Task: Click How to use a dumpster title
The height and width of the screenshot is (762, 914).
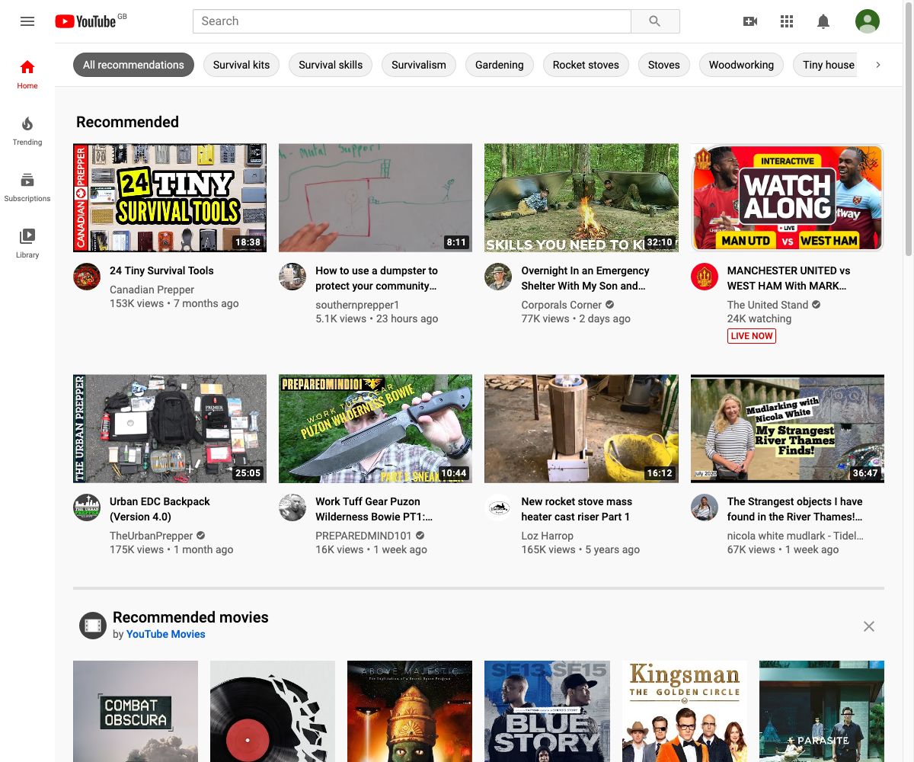Action: click(x=376, y=278)
